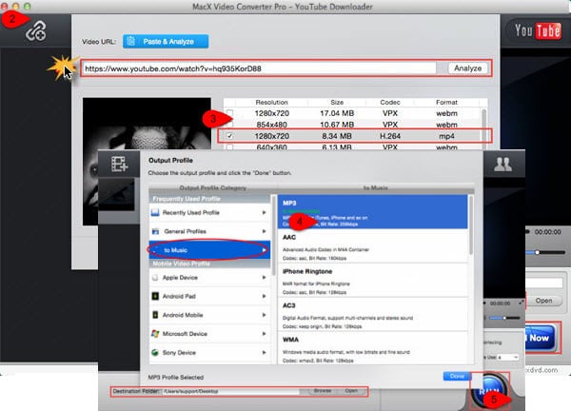Click the 854x480 resolution cell

point(272,125)
